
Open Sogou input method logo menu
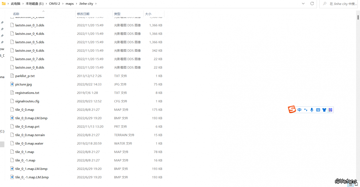point(292,110)
